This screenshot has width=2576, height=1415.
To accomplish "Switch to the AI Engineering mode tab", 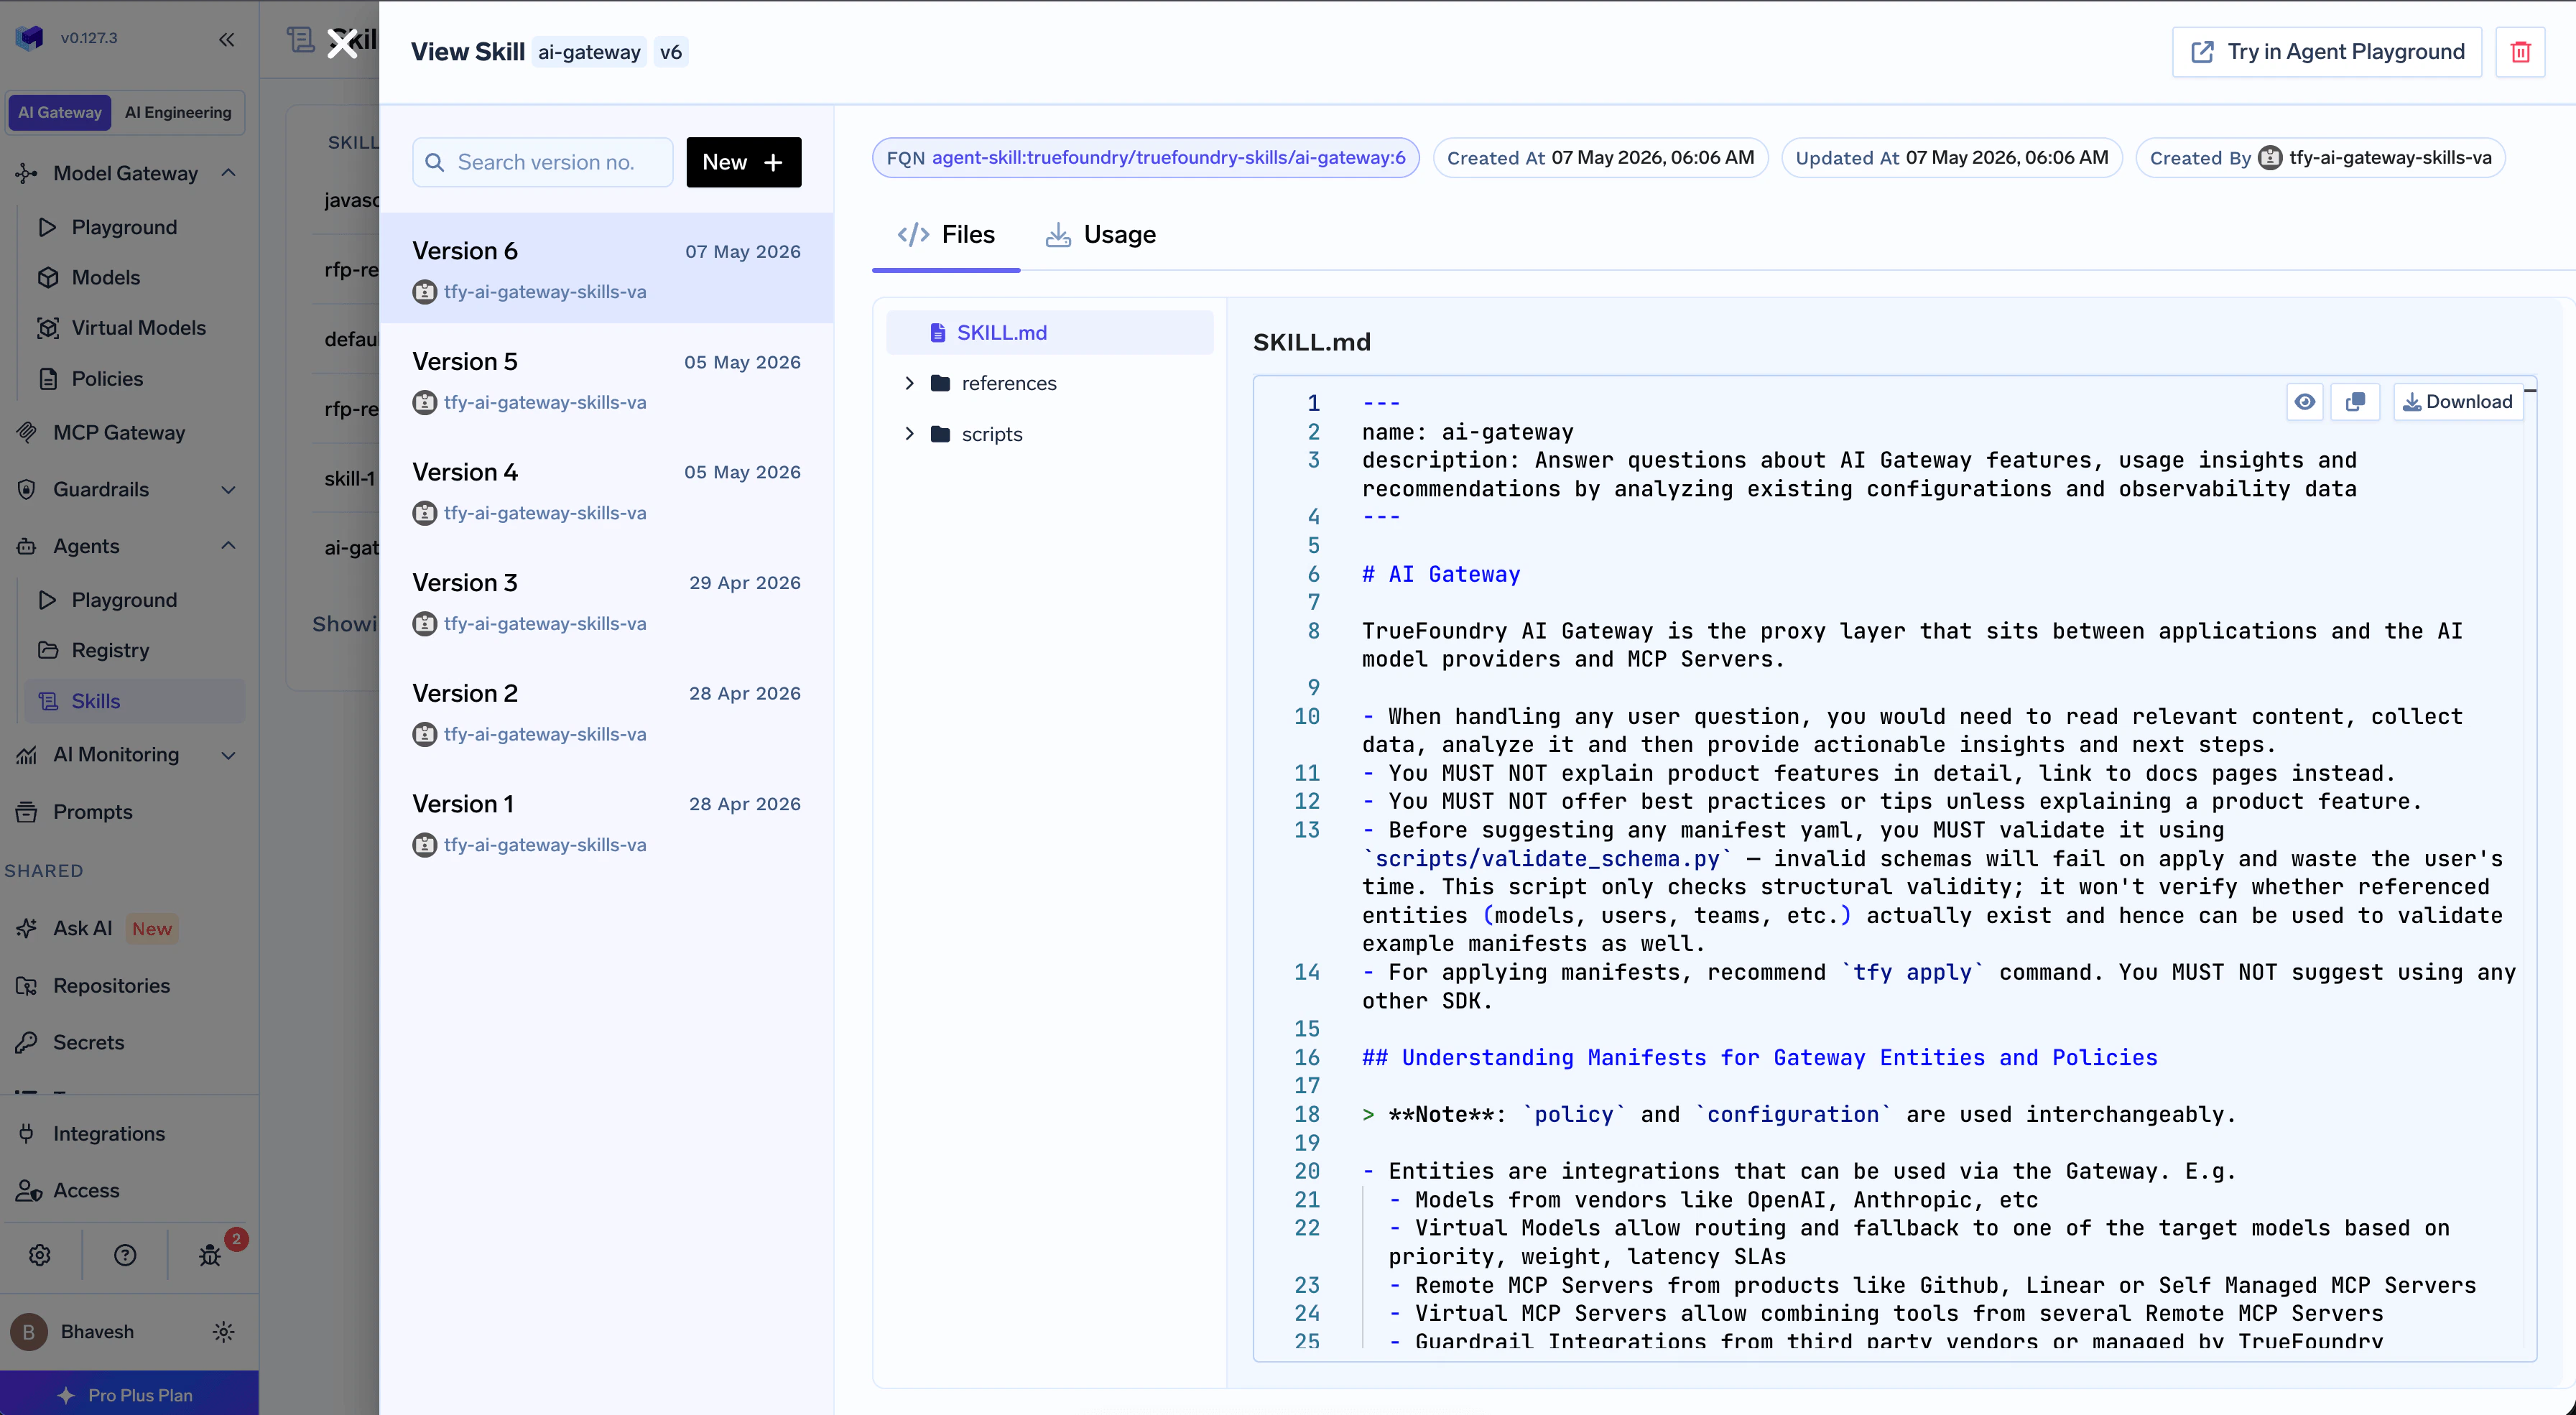I will (178, 112).
